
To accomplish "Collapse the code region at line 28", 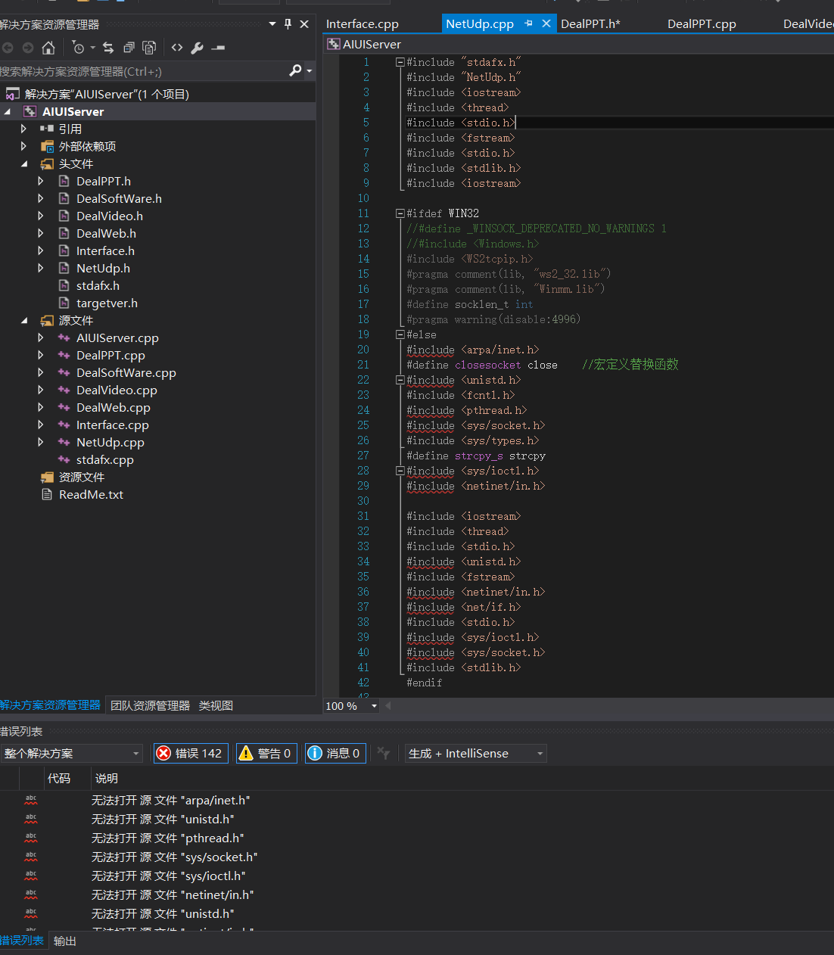I will (x=400, y=471).
